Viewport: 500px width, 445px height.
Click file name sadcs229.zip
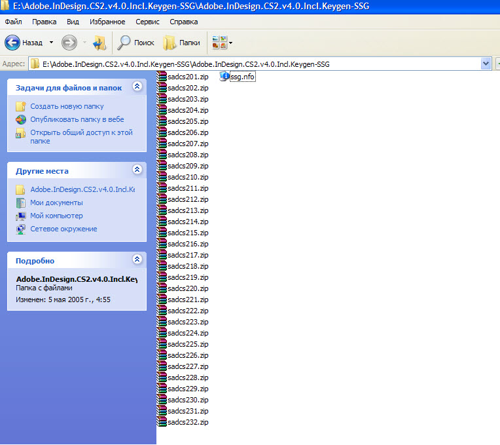coord(188,389)
